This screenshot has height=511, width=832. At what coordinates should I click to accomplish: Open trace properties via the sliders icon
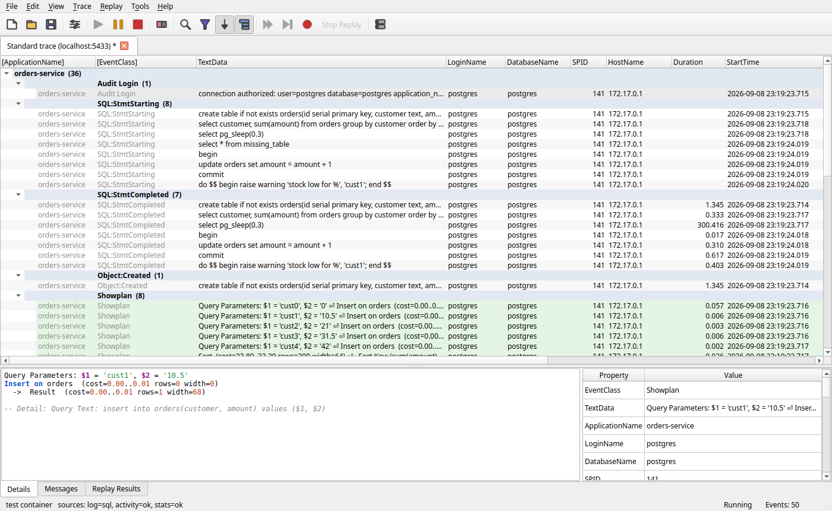point(75,24)
